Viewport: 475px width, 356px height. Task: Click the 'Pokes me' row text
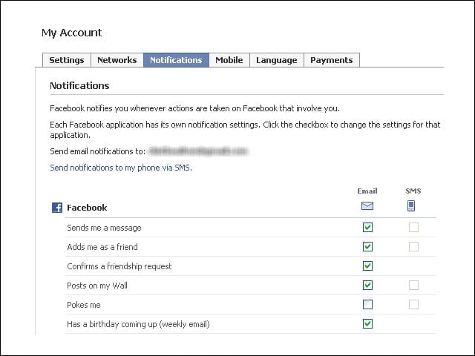click(x=84, y=305)
